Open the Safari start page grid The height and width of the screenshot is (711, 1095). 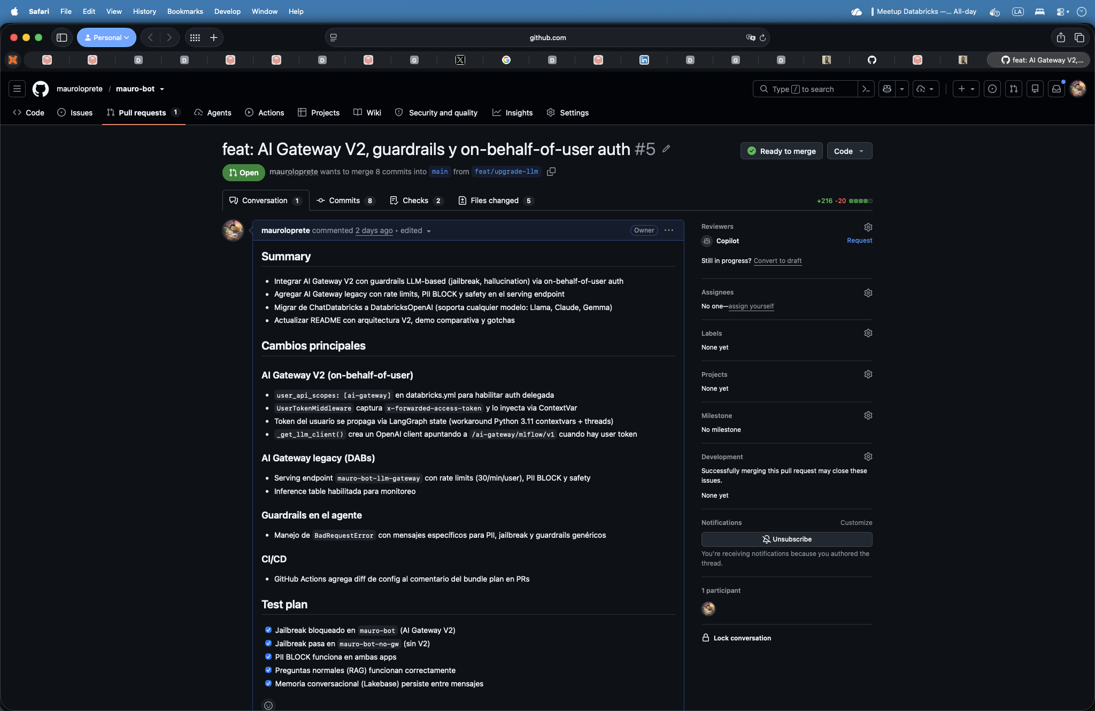tap(195, 37)
